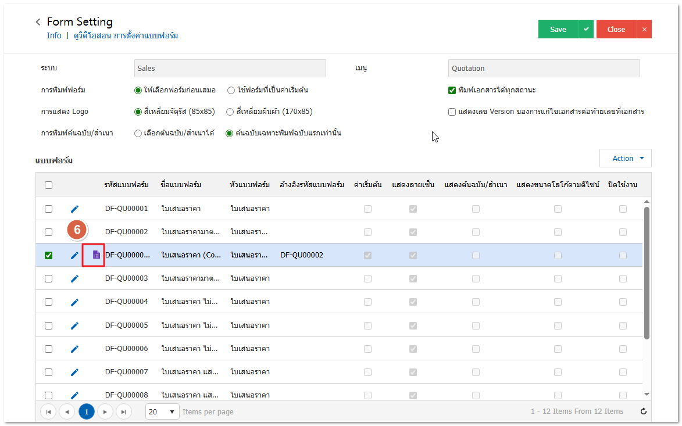Tick the checkbox for row DF-QU00003
Image resolution: width=682 pixels, height=426 pixels.
coord(49,278)
